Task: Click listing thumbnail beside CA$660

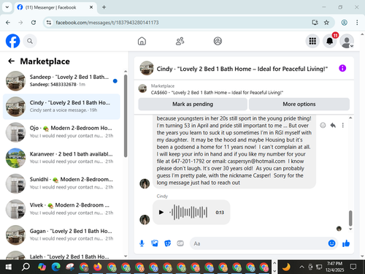Action: [x=142, y=88]
